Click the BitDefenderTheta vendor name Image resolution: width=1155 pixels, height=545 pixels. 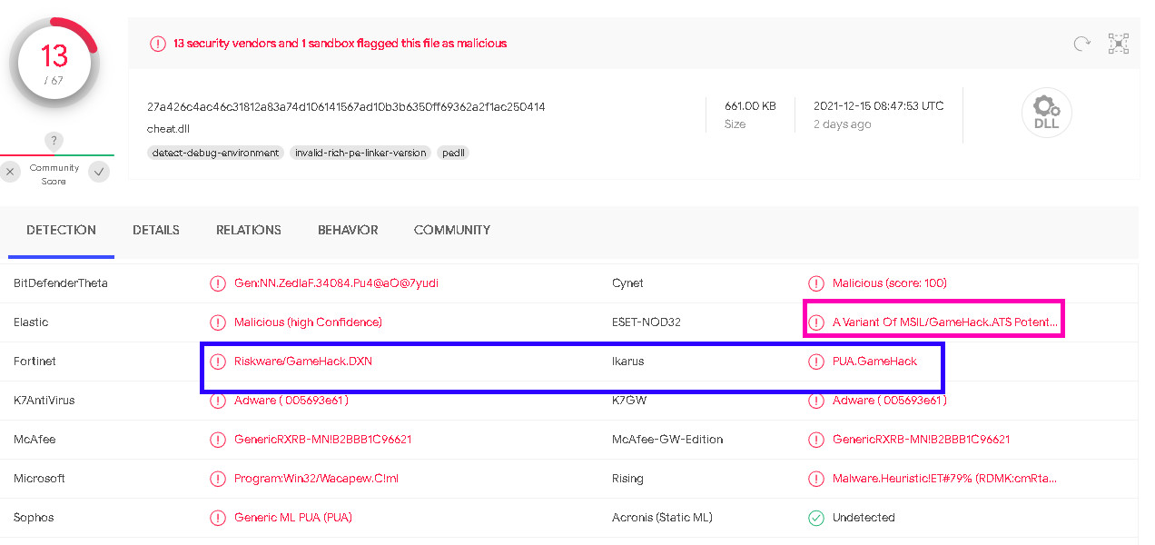pyautogui.click(x=61, y=283)
